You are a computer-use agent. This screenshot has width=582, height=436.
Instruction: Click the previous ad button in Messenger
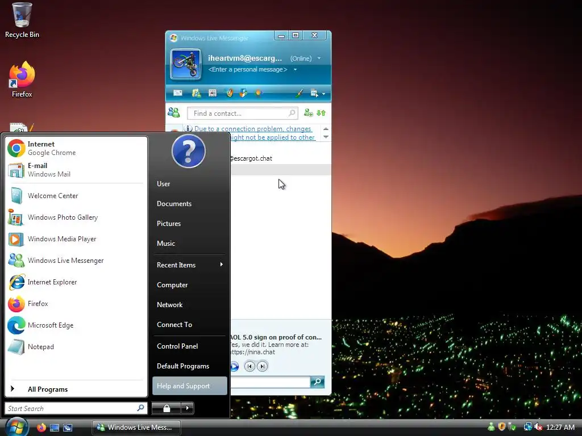point(250,366)
